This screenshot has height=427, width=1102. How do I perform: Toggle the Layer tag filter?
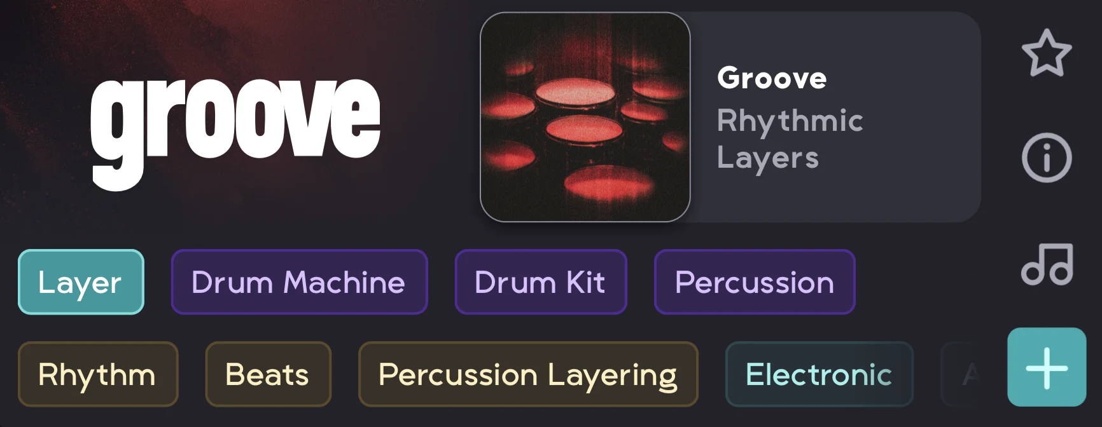[x=81, y=282]
